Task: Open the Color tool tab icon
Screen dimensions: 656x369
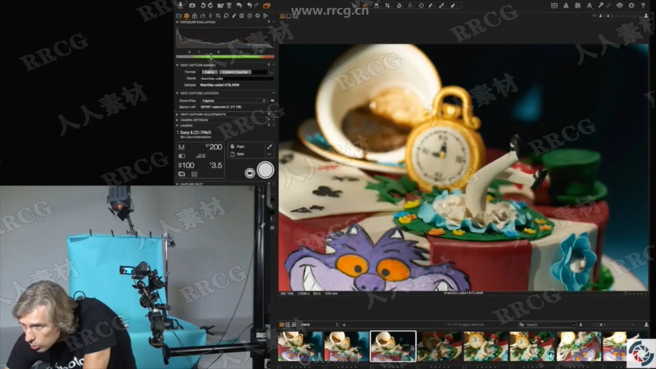Action: (x=194, y=16)
